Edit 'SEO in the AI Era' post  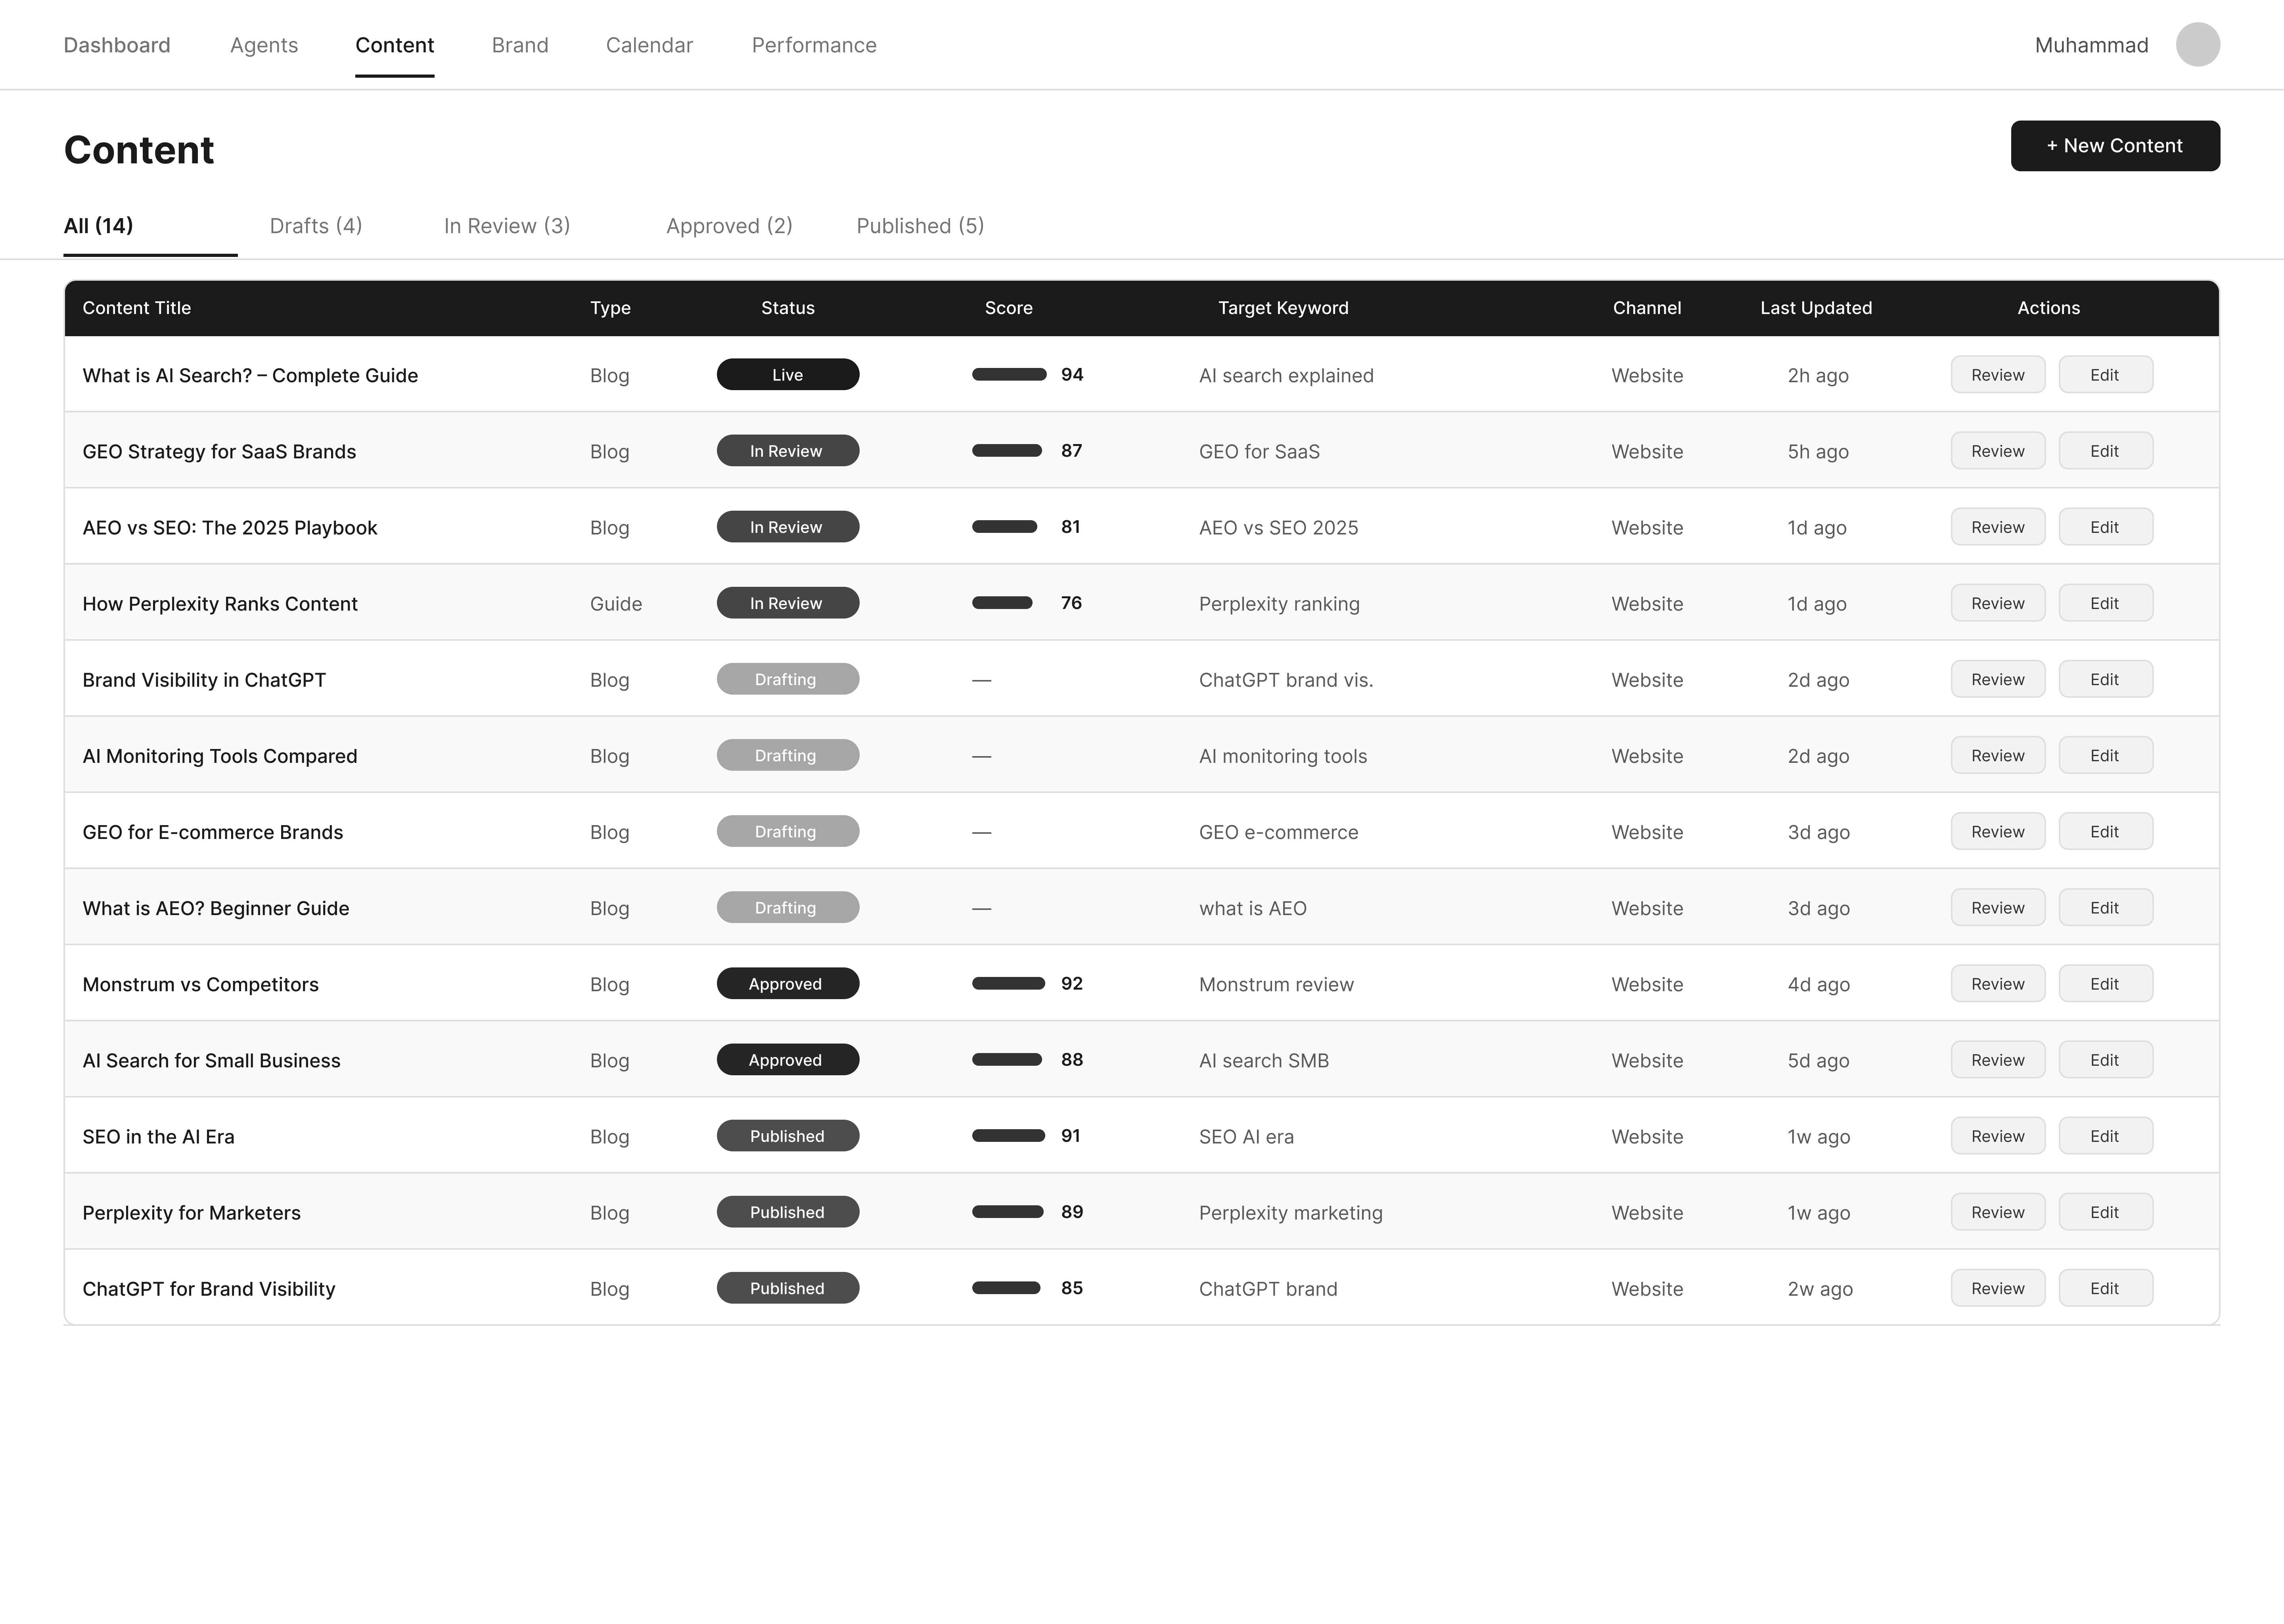pos(2105,1135)
